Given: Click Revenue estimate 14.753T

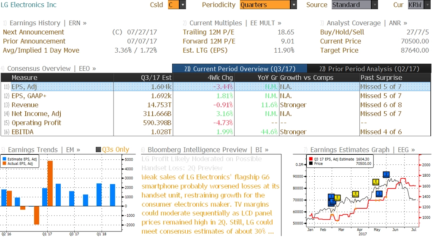Looking at the screenshot, I should [159, 105].
